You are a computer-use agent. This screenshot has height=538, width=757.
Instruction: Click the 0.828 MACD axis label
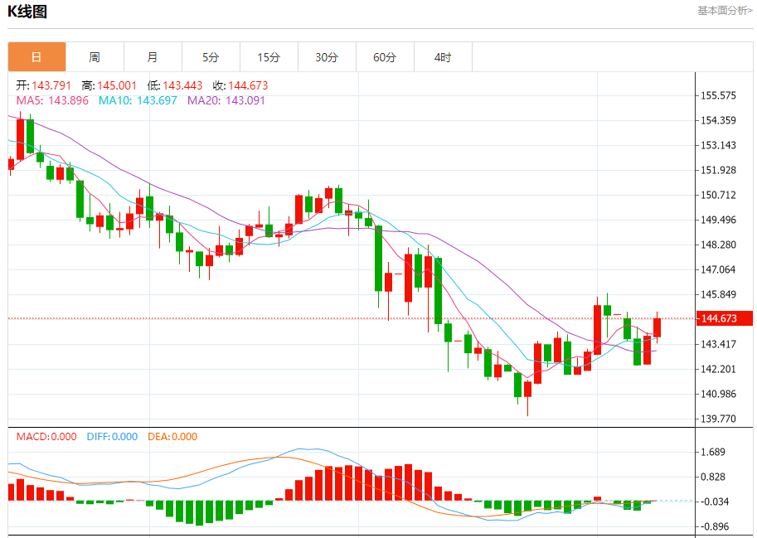[713, 477]
